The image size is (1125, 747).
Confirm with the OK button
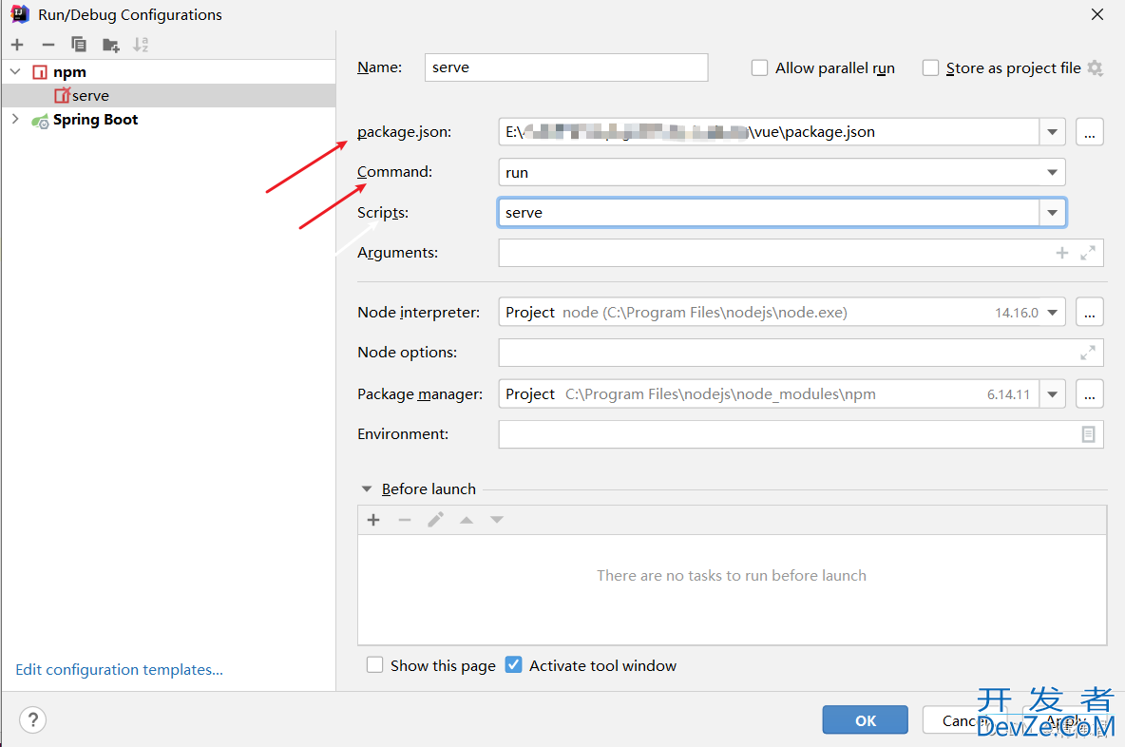click(866, 719)
